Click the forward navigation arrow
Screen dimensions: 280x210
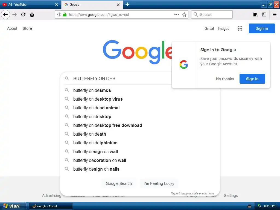(x=14, y=14)
